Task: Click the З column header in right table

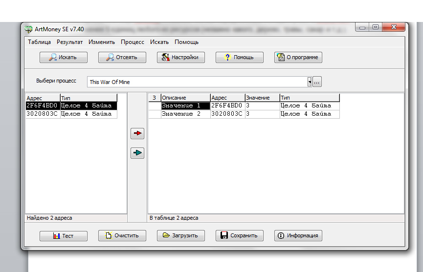Action: point(155,98)
